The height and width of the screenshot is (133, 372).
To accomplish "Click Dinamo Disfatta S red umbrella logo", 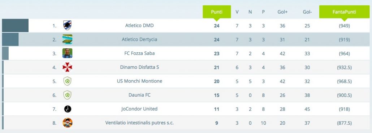I will coord(68,67).
